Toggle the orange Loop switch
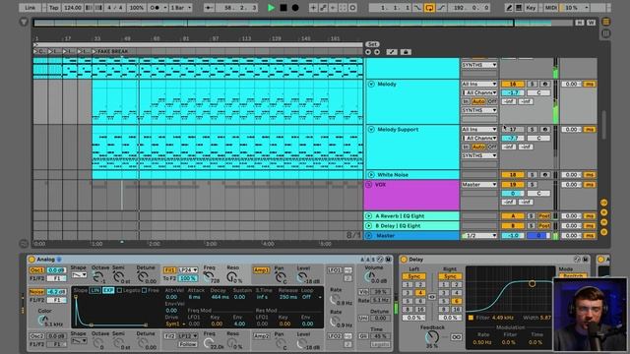 (x=429, y=8)
